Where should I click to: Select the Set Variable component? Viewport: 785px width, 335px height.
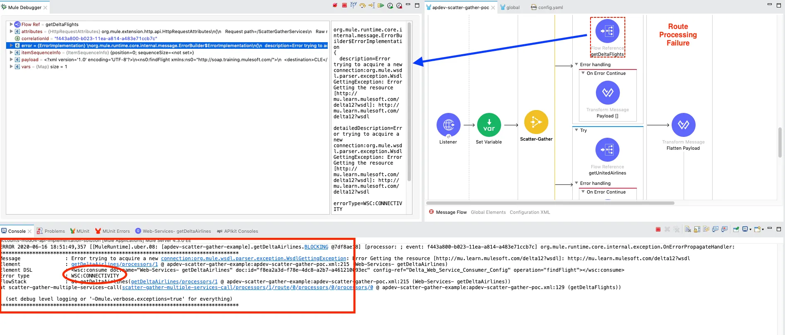[489, 125]
